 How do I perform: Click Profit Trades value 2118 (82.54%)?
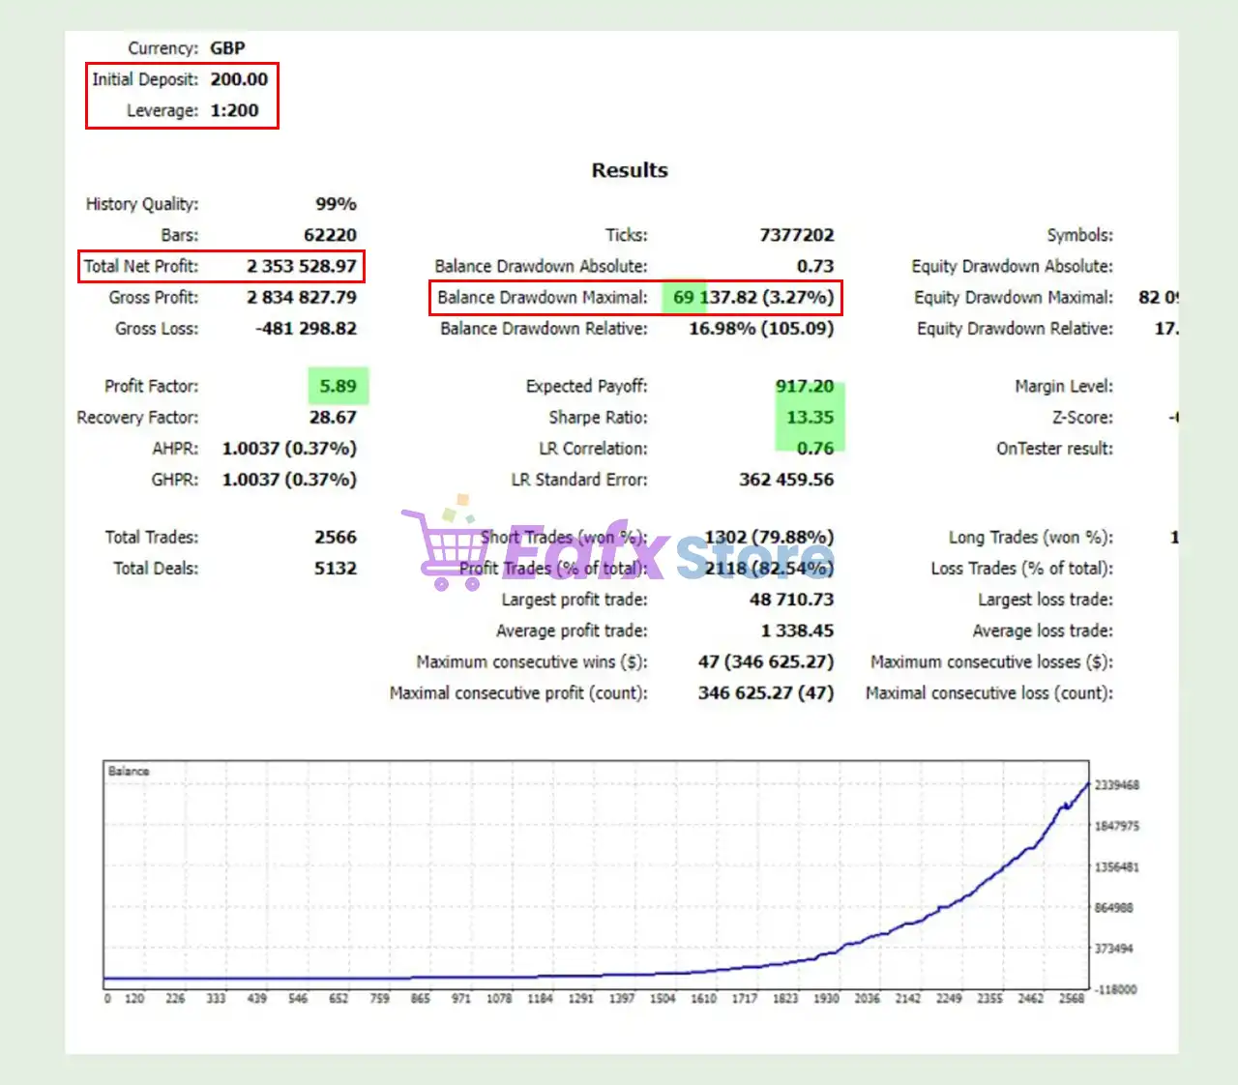pos(769,569)
